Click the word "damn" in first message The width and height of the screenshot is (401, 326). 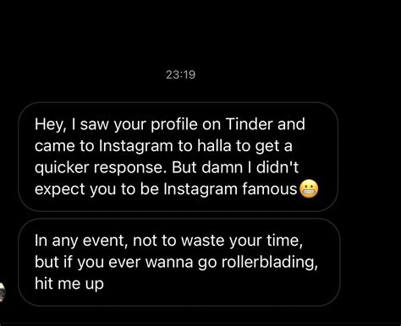[x=222, y=167]
